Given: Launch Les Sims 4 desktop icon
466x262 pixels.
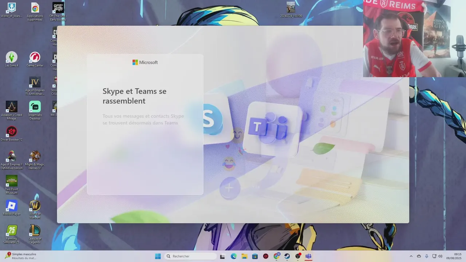Looking at the screenshot, I should pos(12,59).
